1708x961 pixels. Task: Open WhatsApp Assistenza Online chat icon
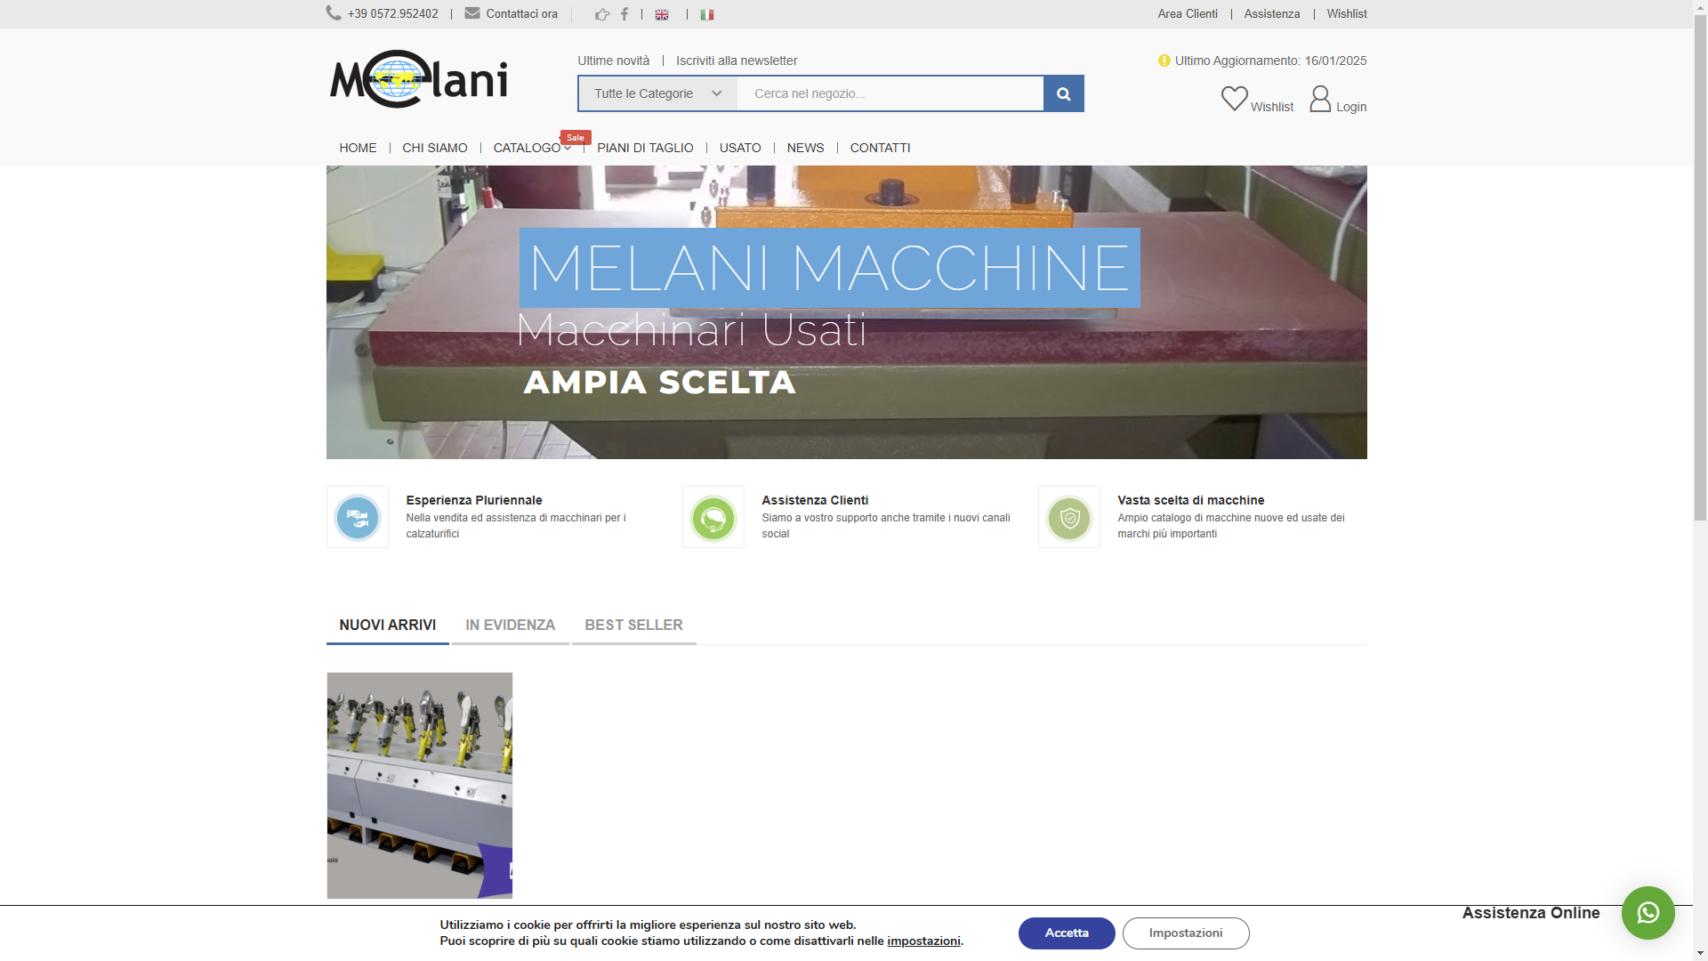pyautogui.click(x=1648, y=913)
